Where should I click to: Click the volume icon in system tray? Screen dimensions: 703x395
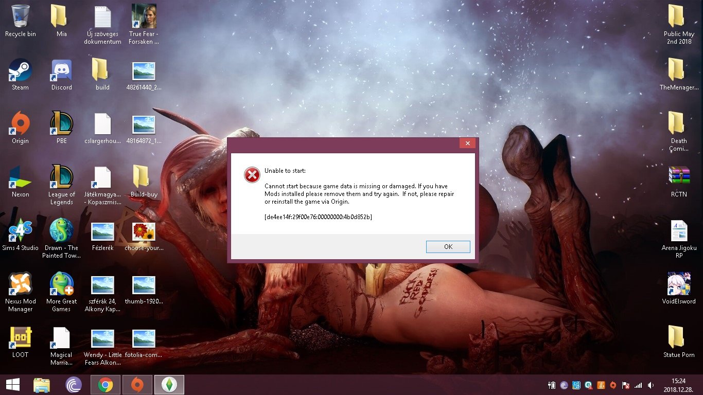pyautogui.click(x=651, y=385)
